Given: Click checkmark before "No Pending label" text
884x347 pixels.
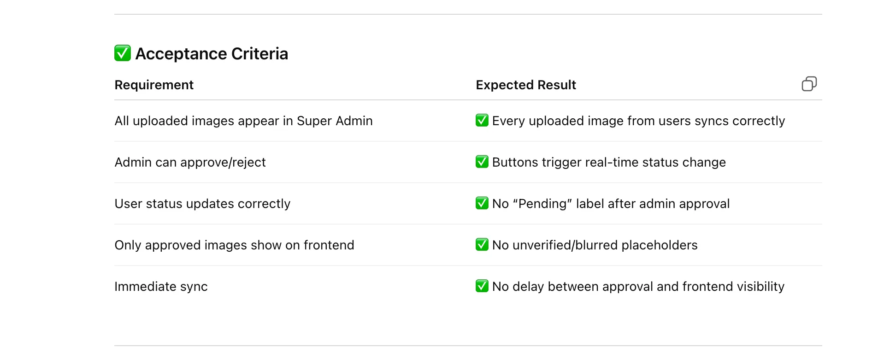Looking at the screenshot, I should pos(482,203).
